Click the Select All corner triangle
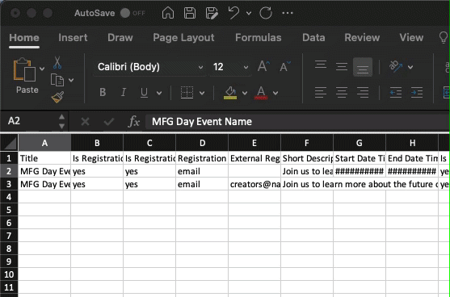 pyautogui.click(x=9, y=143)
